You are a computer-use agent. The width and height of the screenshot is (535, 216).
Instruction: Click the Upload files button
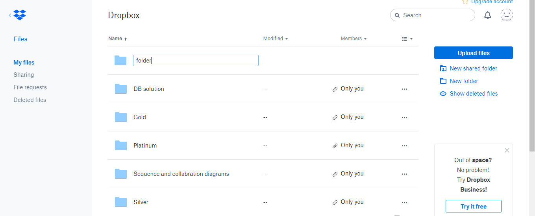[x=474, y=53]
